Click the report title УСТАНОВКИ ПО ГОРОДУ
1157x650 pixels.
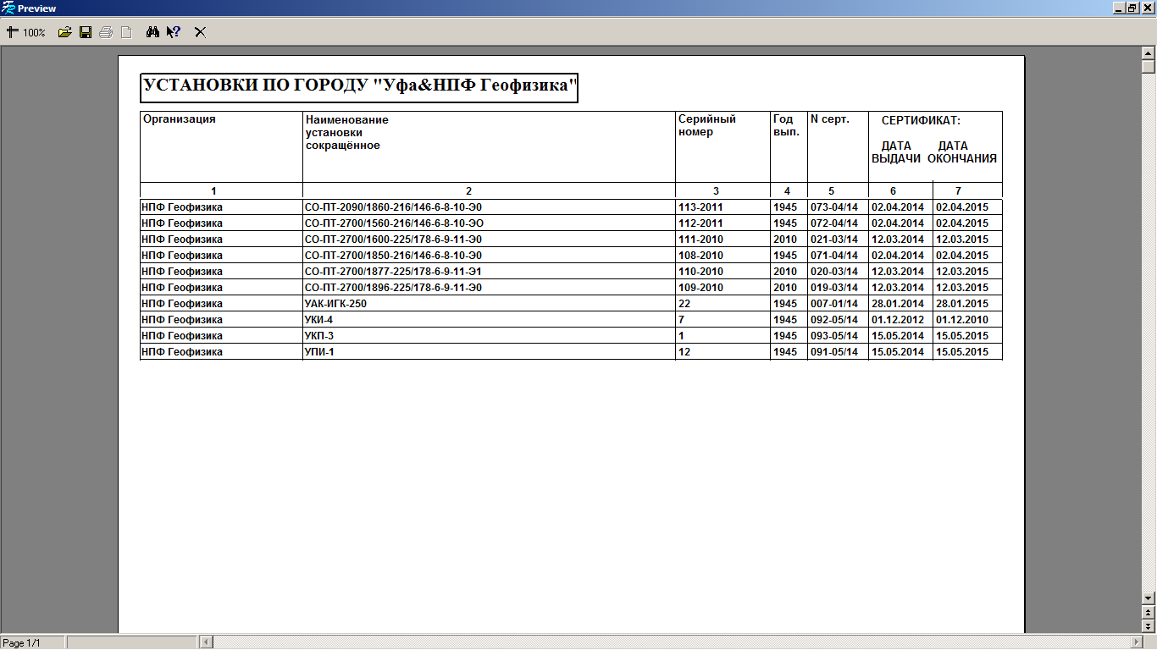tap(359, 88)
